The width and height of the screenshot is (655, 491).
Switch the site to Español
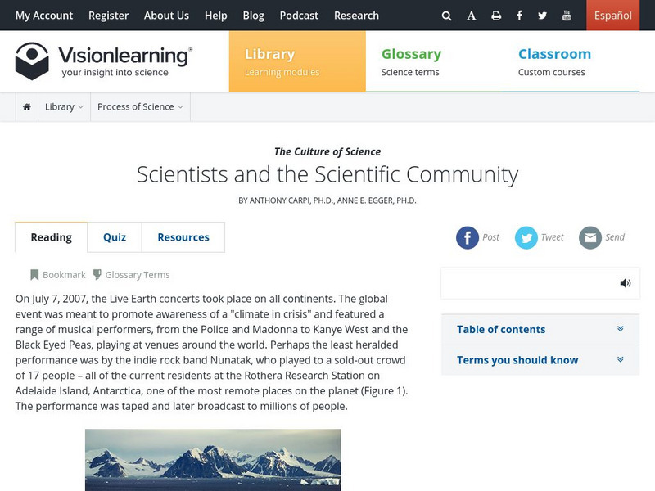(x=613, y=16)
